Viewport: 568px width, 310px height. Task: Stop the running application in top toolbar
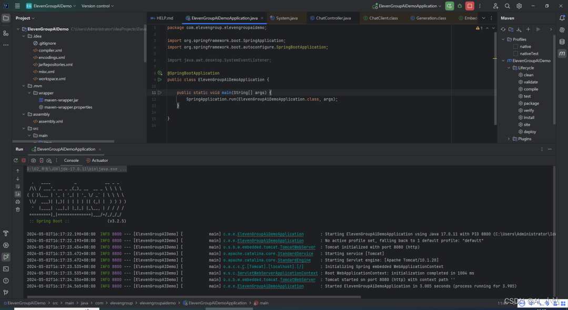point(470,6)
